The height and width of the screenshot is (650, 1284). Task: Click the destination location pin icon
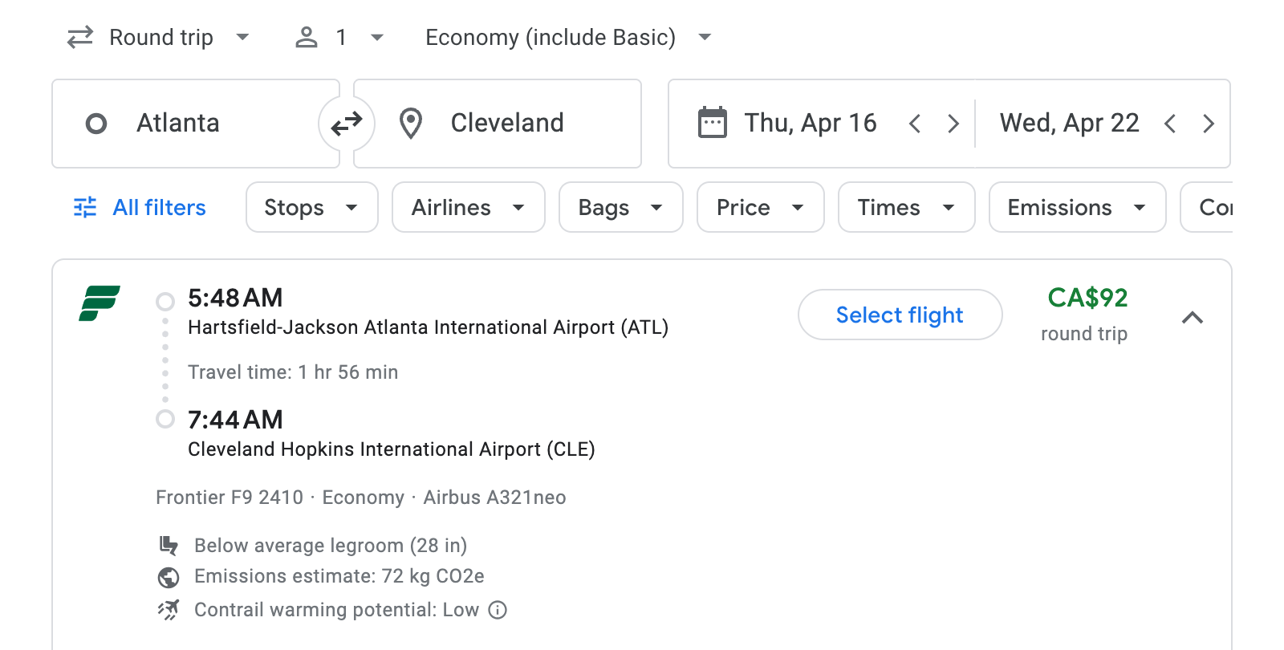411,123
